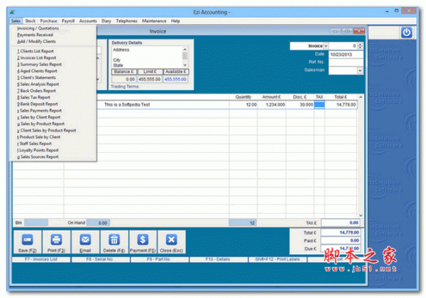Click up arrow of delivery address scrollbar
Screen dimensions: 426x298
pyautogui.click(x=185, y=50)
